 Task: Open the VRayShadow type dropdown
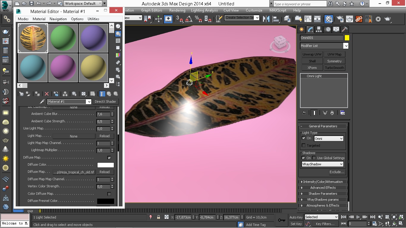click(322, 164)
